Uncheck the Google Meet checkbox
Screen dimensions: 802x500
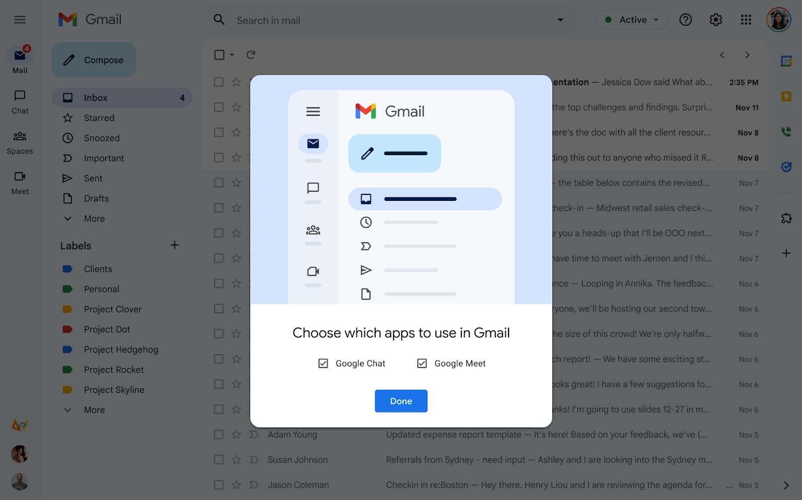pyautogui.click(x=422, y=364)
